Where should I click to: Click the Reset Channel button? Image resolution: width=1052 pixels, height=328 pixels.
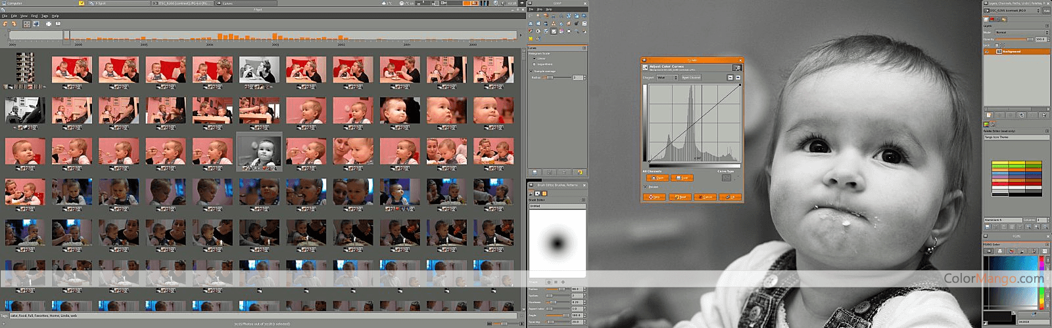(x=691, y=77)
